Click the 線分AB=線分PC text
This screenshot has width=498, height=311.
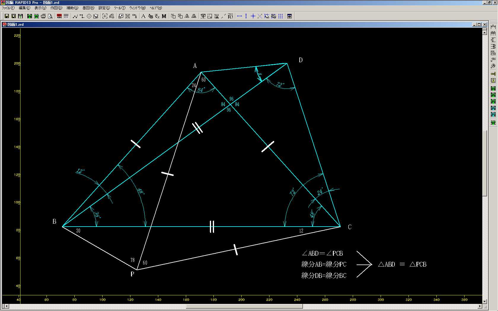(x=324, y=264)
